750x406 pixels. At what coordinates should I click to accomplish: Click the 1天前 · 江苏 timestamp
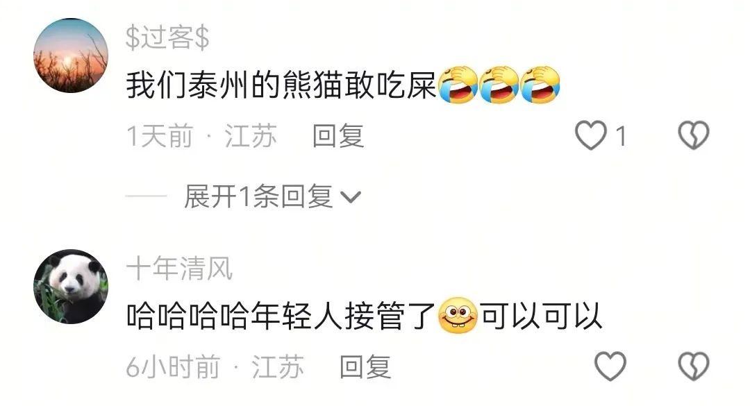click(x=201, y=136)
